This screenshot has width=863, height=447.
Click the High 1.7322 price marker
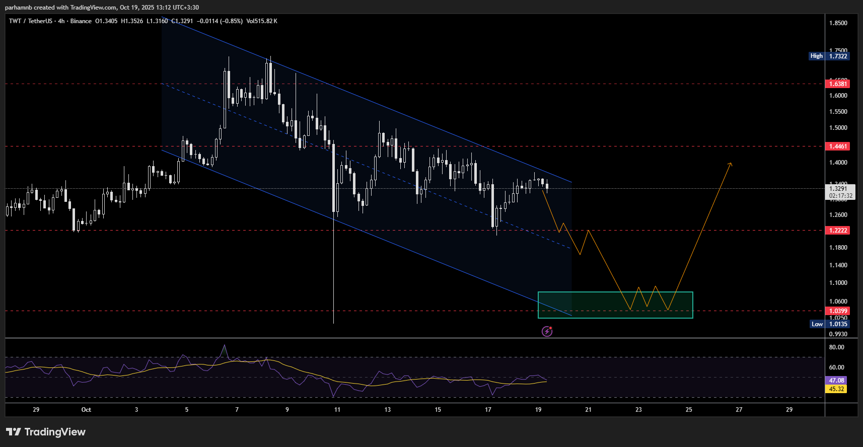[x=829, y=56]
